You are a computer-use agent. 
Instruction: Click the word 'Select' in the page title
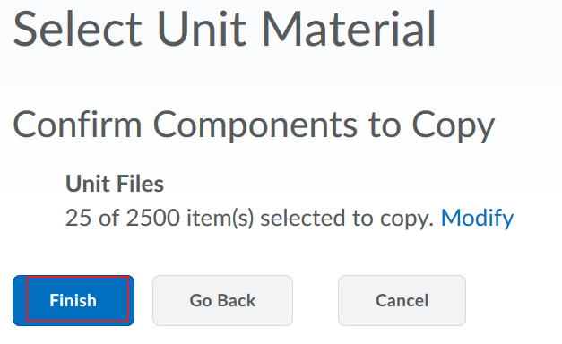78,29
